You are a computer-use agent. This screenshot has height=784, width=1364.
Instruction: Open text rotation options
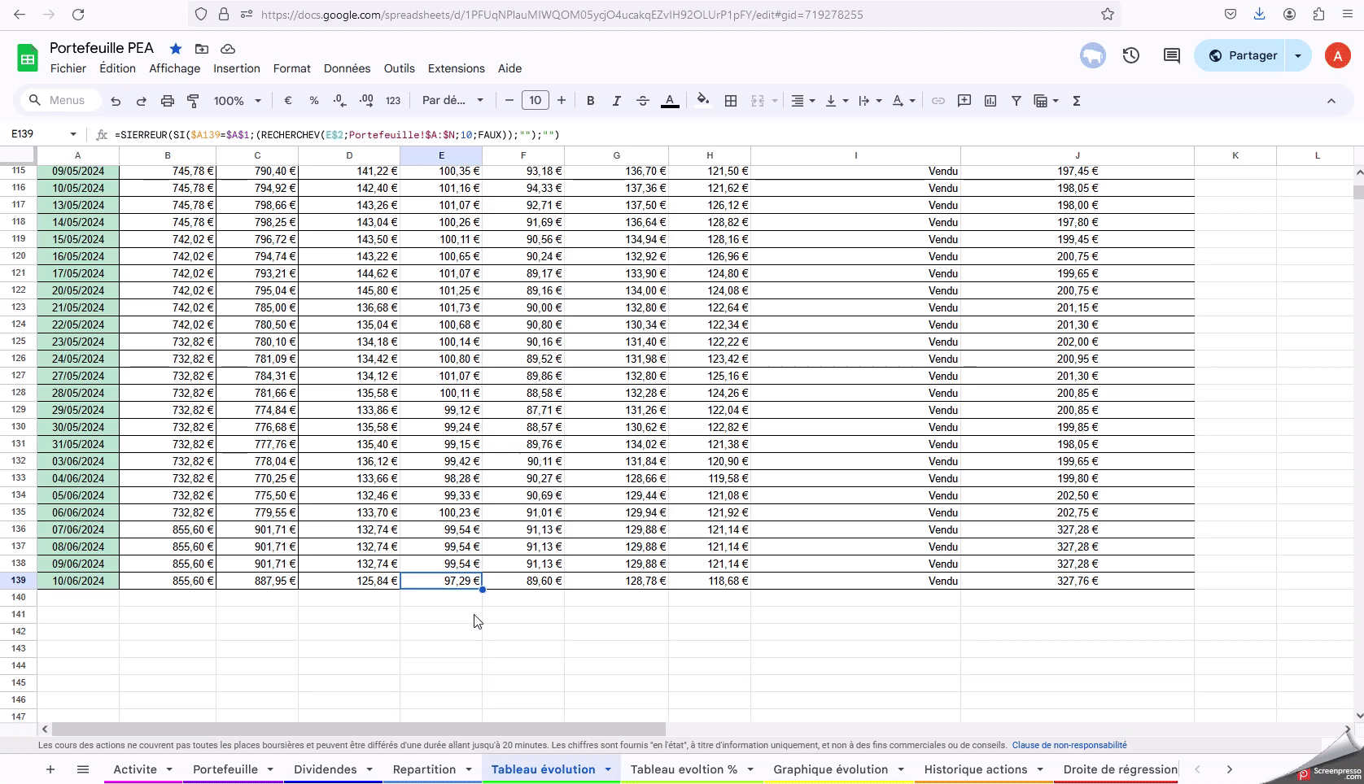point(903,101)
